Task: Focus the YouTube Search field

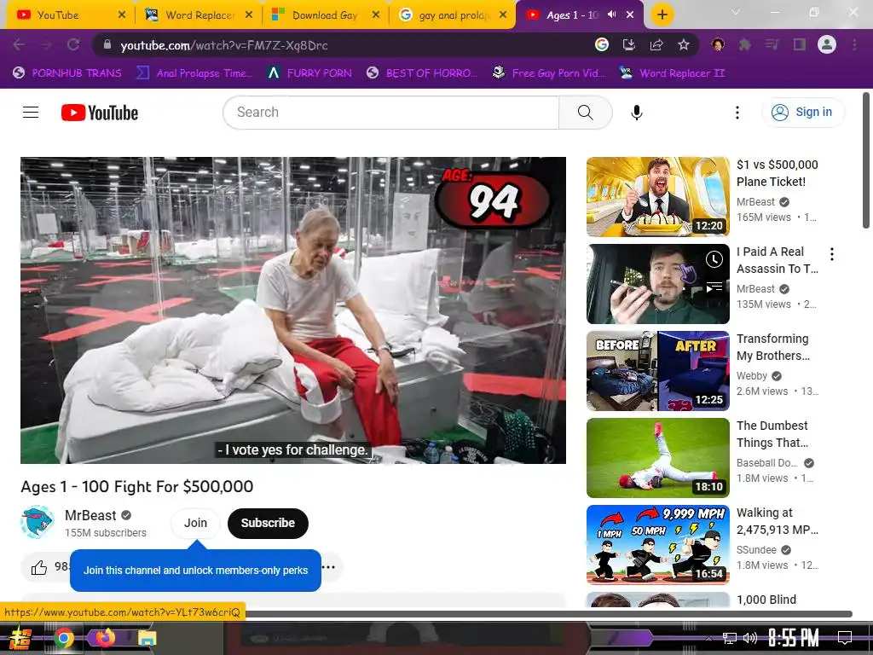Action: point(390,113)
